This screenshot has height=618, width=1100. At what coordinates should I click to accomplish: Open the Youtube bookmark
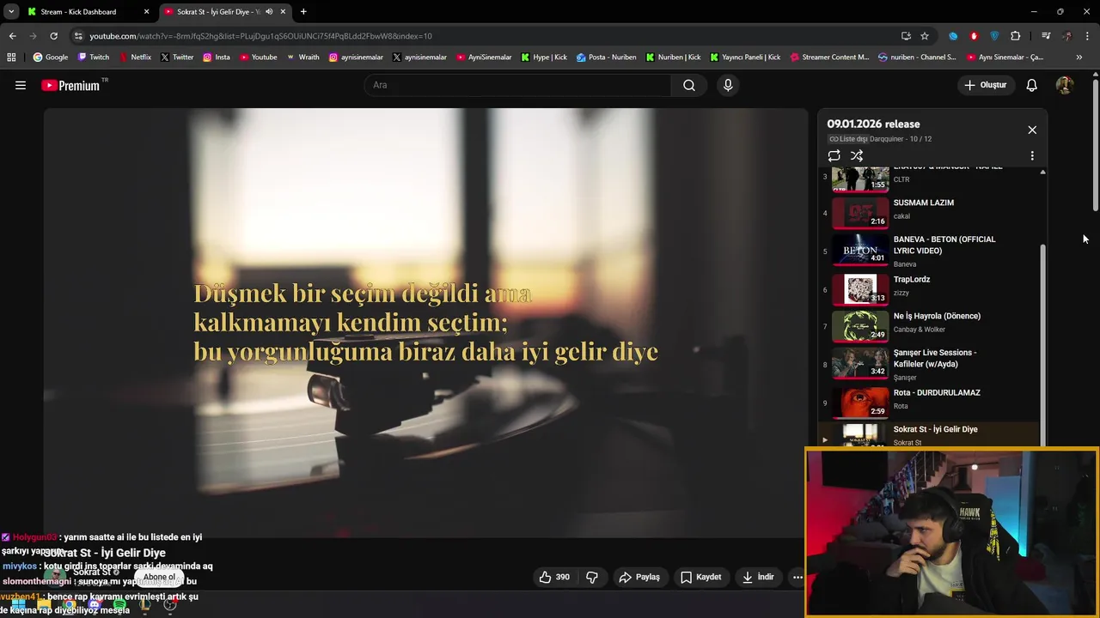[258, 58]
